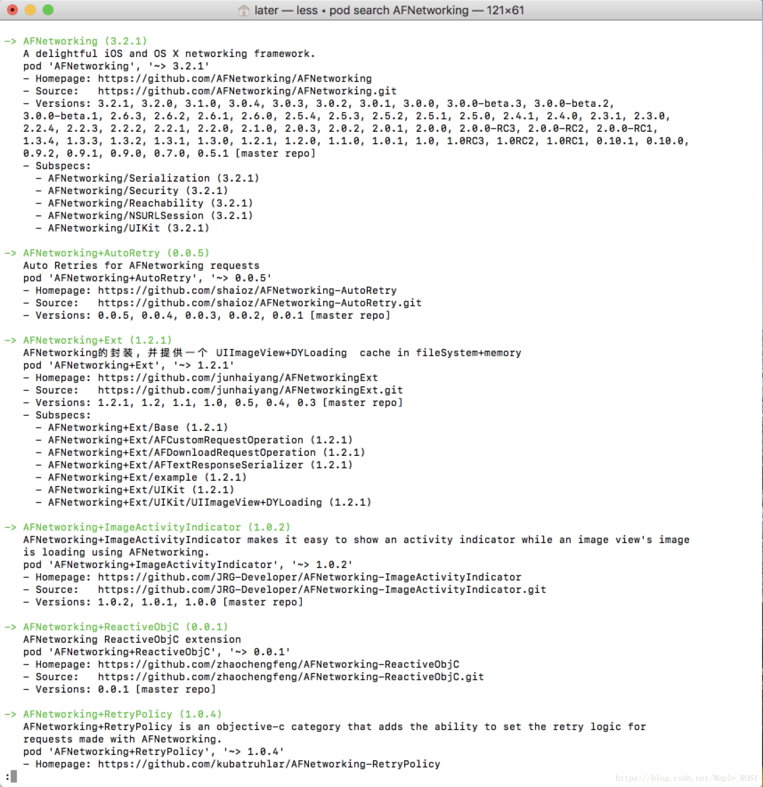Open JRG-Developer ImageActivityIndicator homepage URL
The width and height of the screenshot is (763, 787).
pos(309,577)
